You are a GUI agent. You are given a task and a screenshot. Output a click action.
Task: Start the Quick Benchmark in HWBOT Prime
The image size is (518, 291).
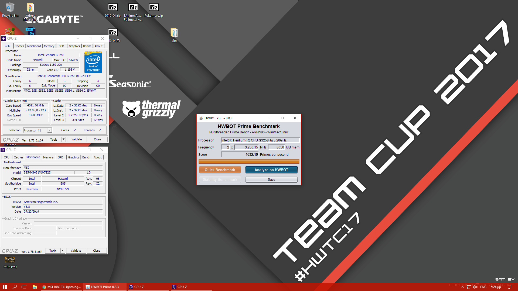(x=220, y=170)
